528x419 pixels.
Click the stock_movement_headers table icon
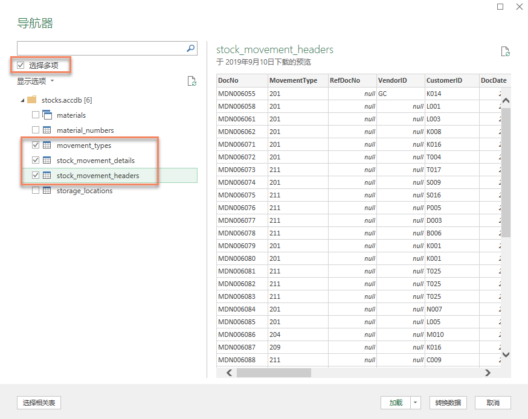[x=47, y=175]
